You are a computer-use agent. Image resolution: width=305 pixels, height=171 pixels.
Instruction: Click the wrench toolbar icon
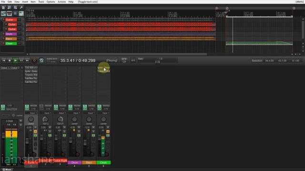pyautogui.click(x=21, y=8)
